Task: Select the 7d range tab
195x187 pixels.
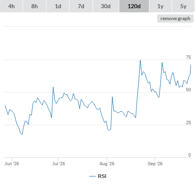Action: (x=81, y=6)
